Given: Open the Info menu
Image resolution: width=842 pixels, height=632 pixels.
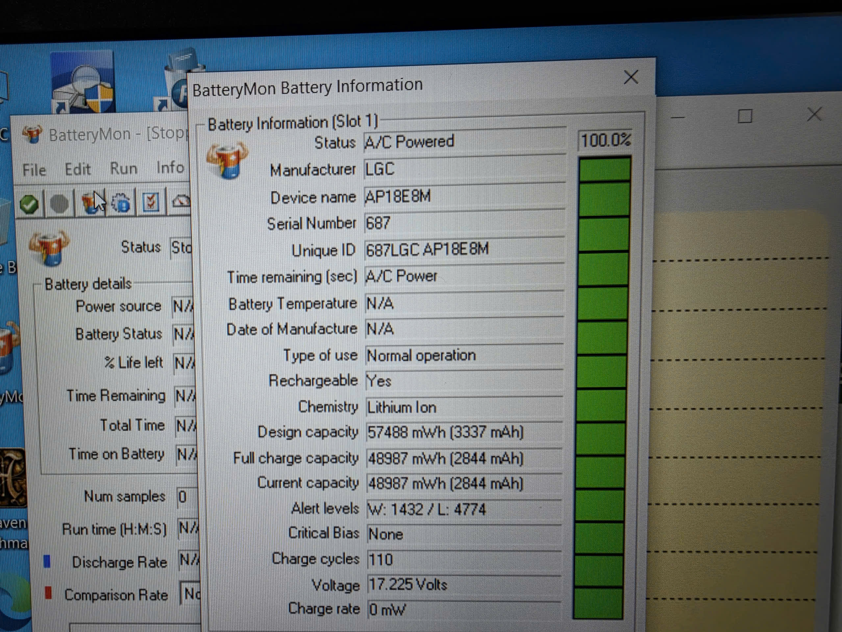Looking at the screenshot, I should click(170, 167).
